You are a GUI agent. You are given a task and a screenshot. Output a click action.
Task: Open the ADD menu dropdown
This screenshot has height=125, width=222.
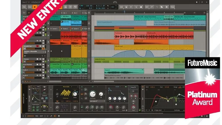(121, 7)
